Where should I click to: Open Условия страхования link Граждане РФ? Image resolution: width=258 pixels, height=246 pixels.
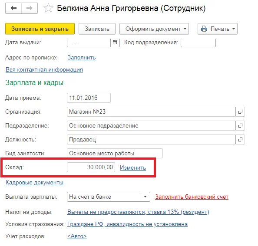click(128, 224)
